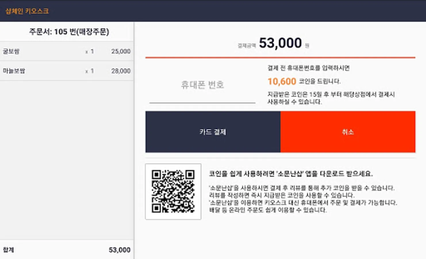Select the 마늘보쌈 order row
Screen dimensions: 426x259
click(67, 71)
